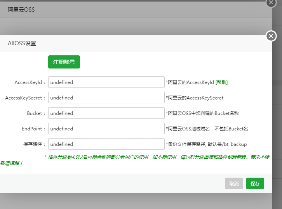282x209 pixels.
Task: Edit the EndPoint input field
Action: click(x=106, y=128)
